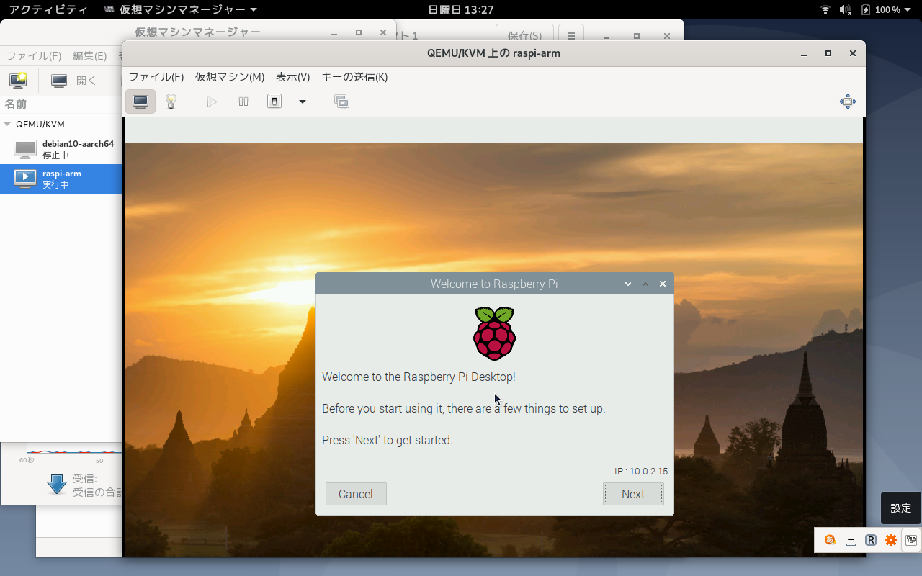Click the 日曜日 13:27 clock
The height and width of the screenshot is (576, 922).
tap(461, 9)
